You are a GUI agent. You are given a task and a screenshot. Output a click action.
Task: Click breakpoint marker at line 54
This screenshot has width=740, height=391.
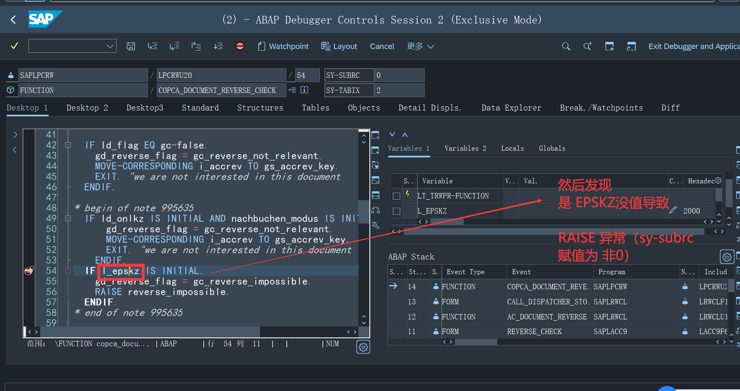point(29,271)
